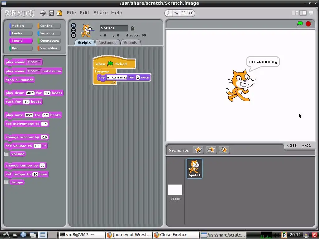Image resolution: width=319 pixels, height=239 pixels.
Task: Switch to full stage view
Action: pos(303,13)
